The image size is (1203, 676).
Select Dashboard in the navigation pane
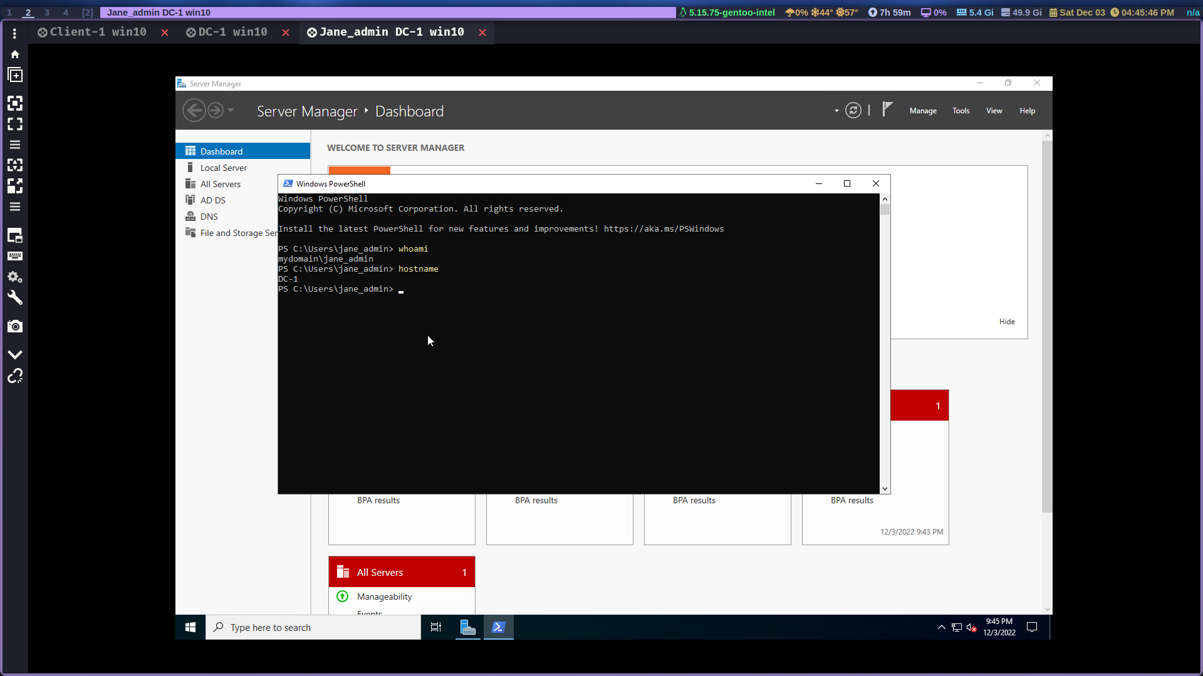(243, 151)
